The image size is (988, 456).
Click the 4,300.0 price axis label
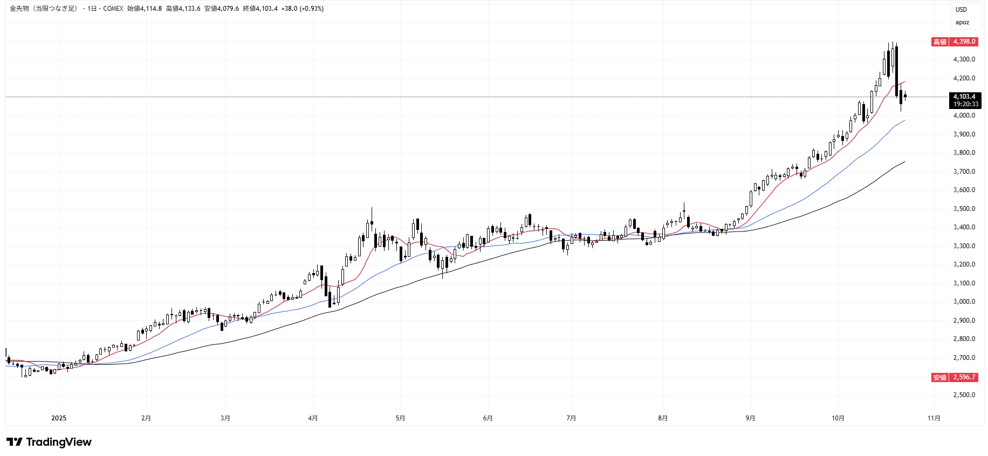964,59
